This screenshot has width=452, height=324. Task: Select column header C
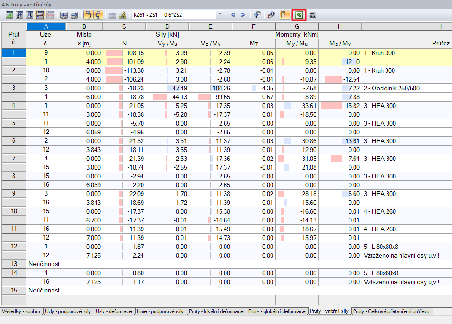[124, 26]
